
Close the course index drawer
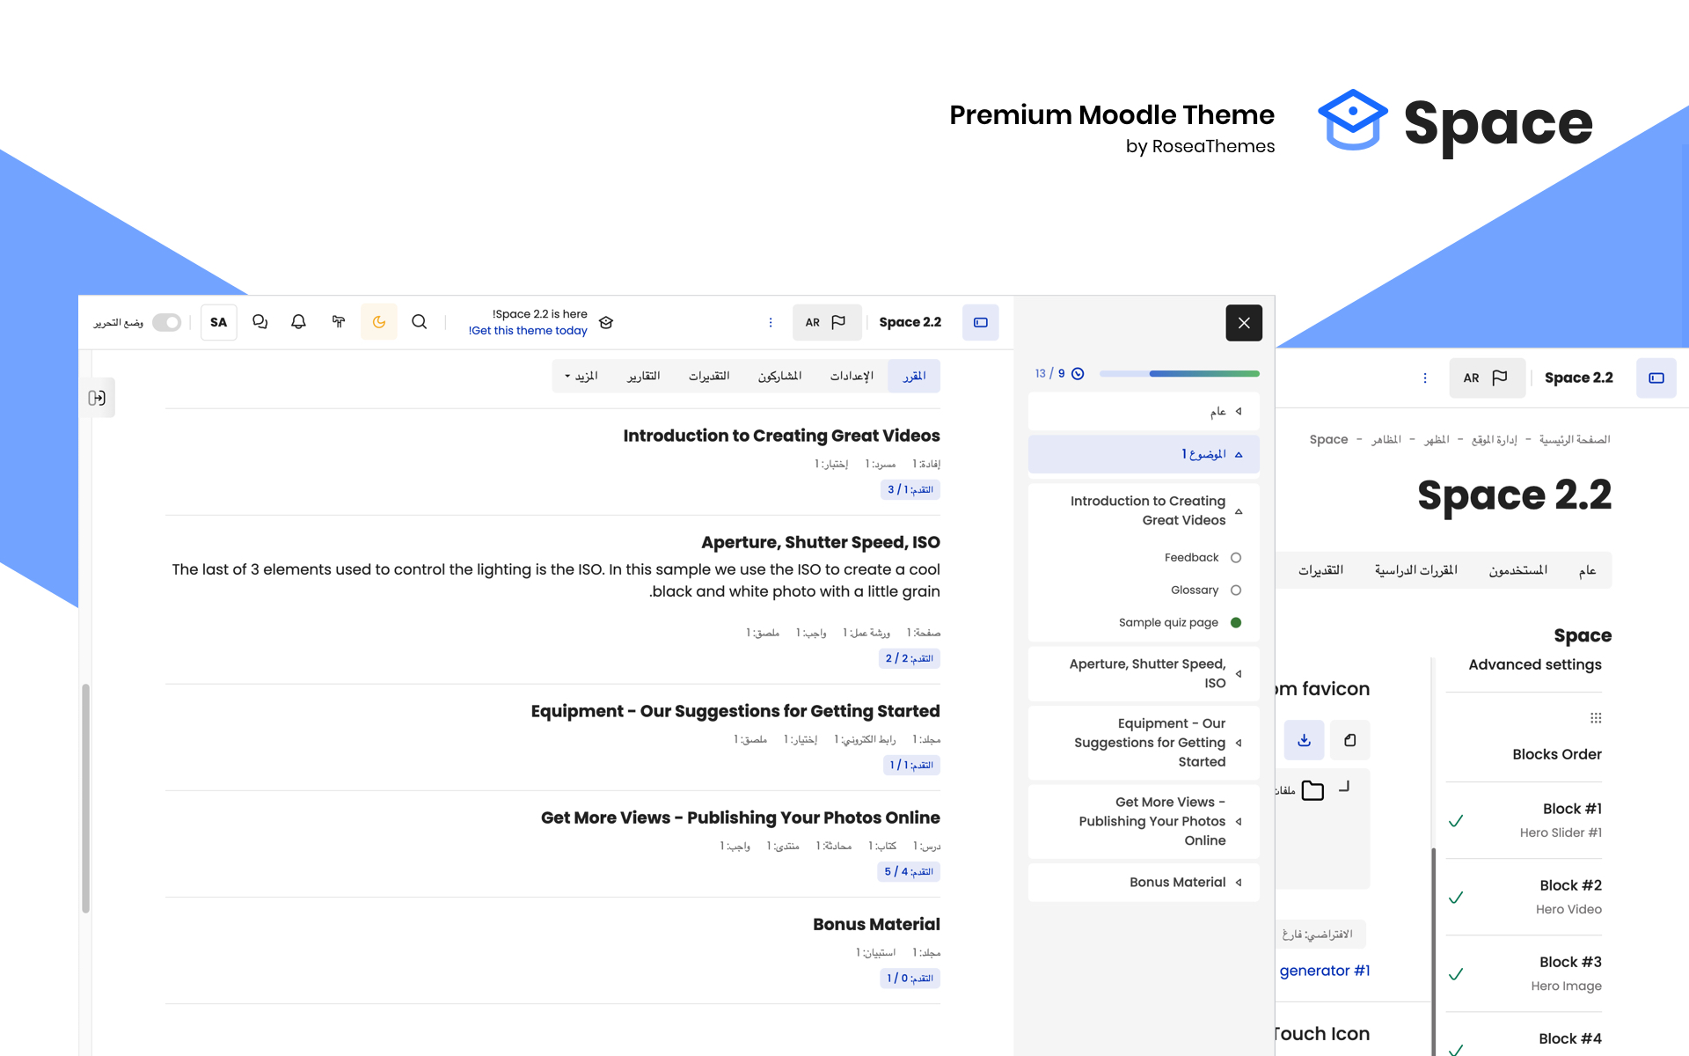point(1243,323)
